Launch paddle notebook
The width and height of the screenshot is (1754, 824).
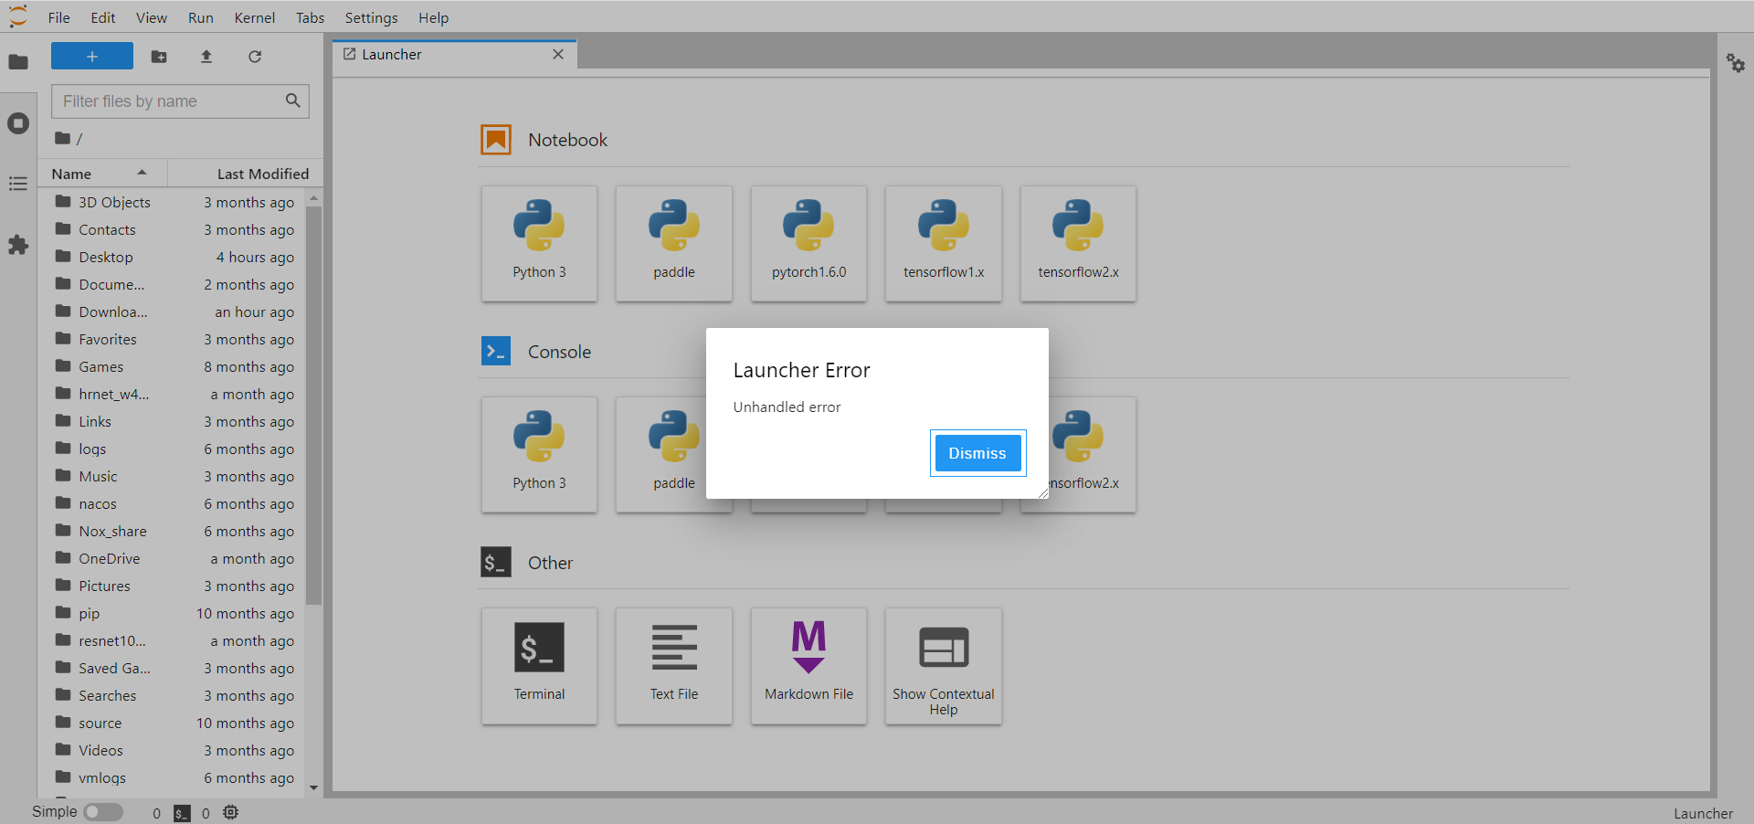[674, 244]
